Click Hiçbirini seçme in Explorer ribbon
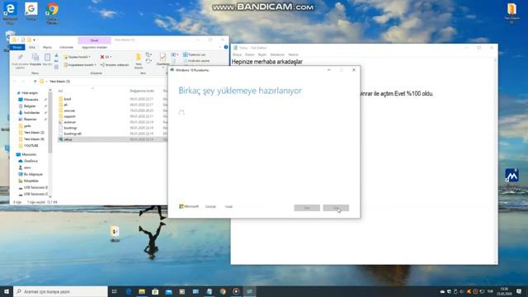This screenshot has width=528, height=297. (x=196, y=60)
